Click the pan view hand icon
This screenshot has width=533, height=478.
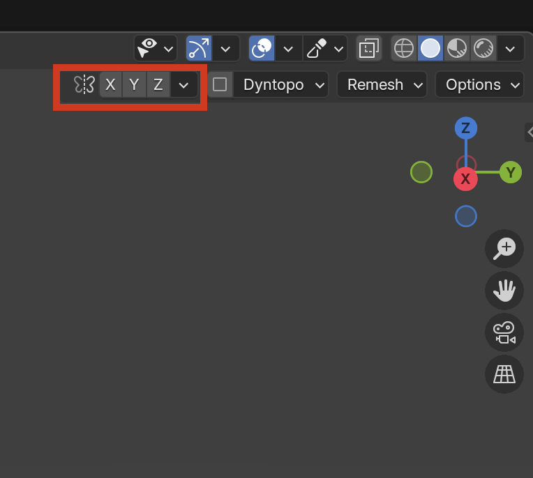tap(504, 291)
